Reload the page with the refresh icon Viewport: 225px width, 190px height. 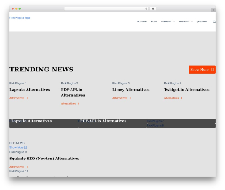146,9
